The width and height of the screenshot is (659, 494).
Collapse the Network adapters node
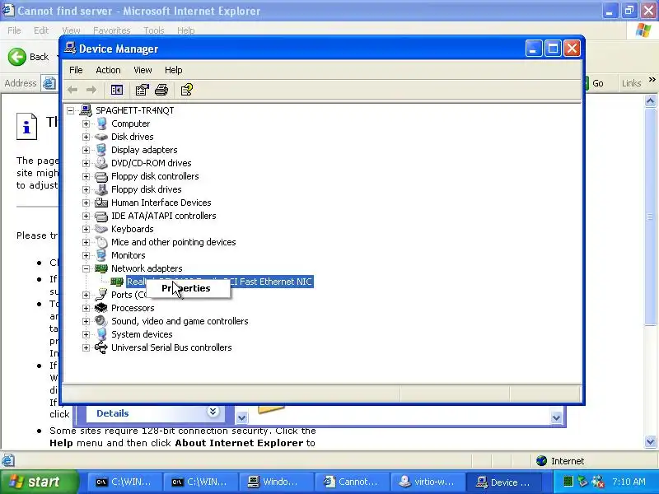86,268
